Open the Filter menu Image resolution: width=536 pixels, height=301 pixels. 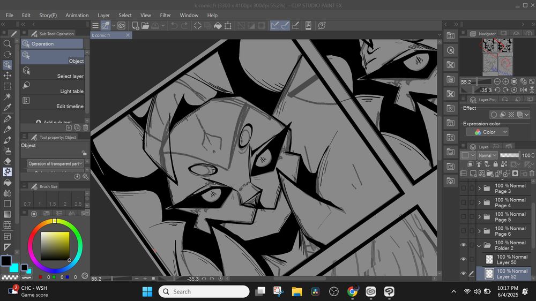(165, 16)
